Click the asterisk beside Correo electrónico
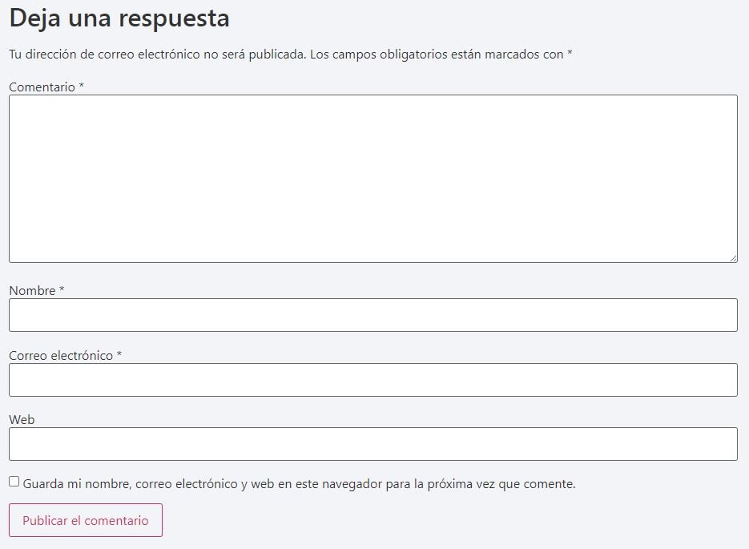 (x=119, y=354)
